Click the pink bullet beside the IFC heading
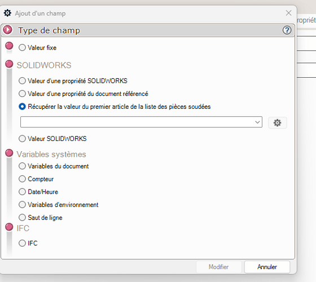 tap(9, 227)
